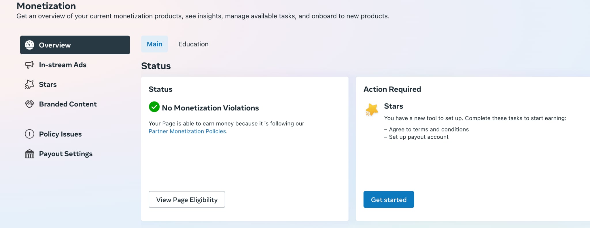Click the Overview gauge icon
The height and width of the screenshot is (228, 590).
point(29,45)
